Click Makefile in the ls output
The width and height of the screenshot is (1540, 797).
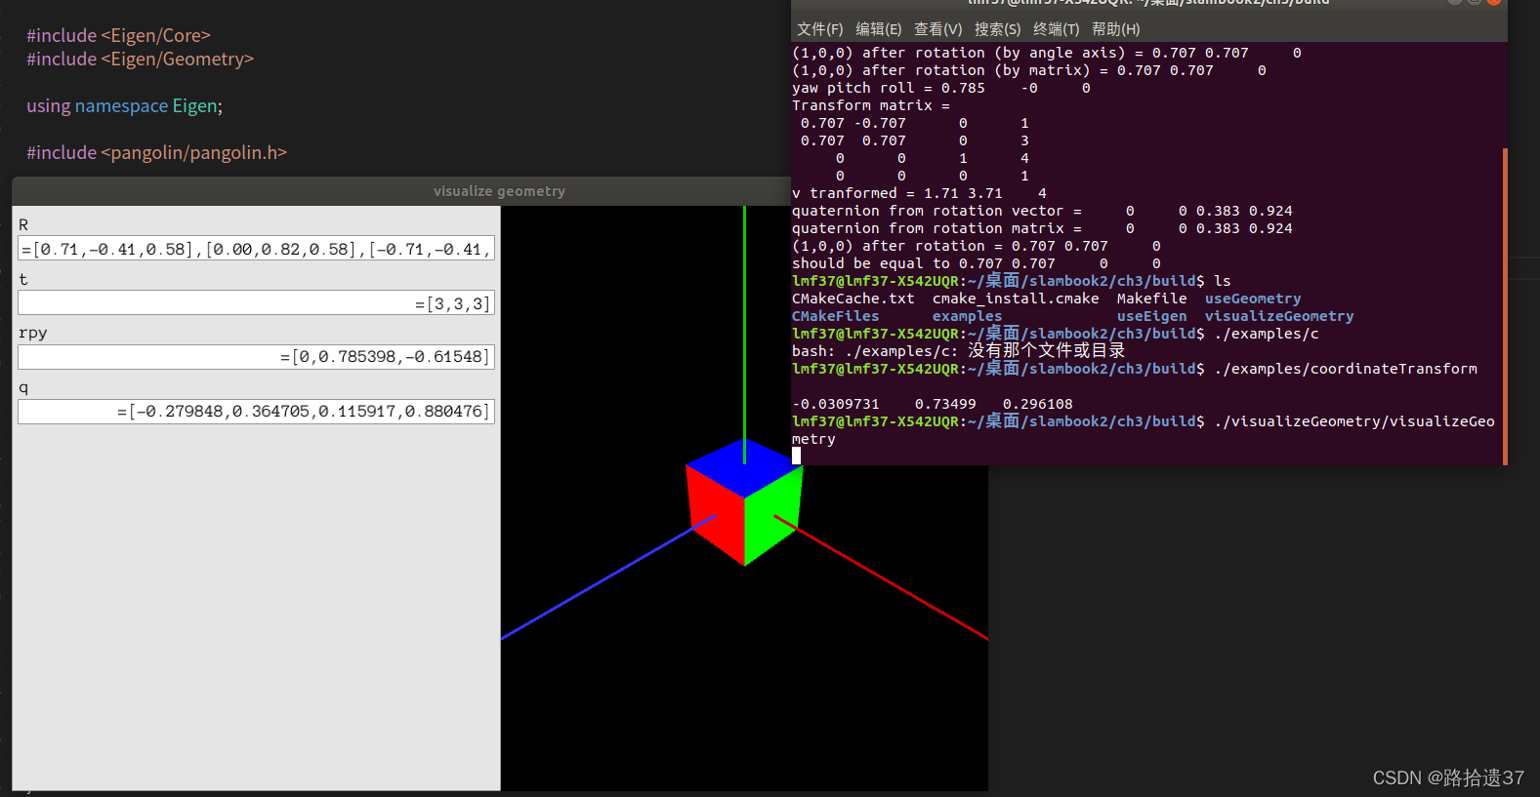click(1152, 299)
